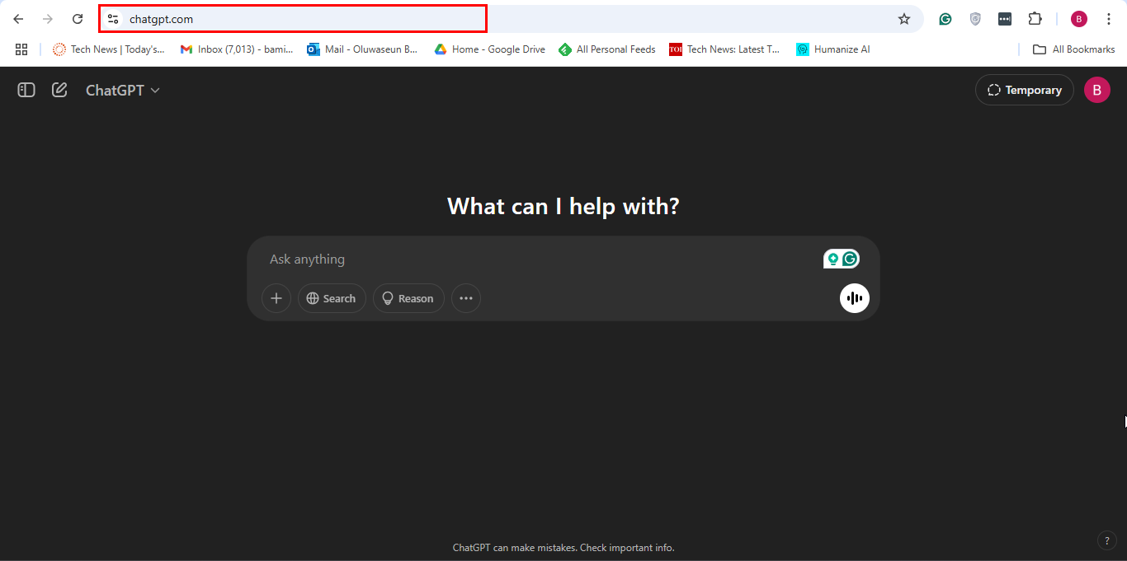The image size is (1127, 561).
Task: Open the Home - Google Drive bookmark
Action: (x=490, y=49)
